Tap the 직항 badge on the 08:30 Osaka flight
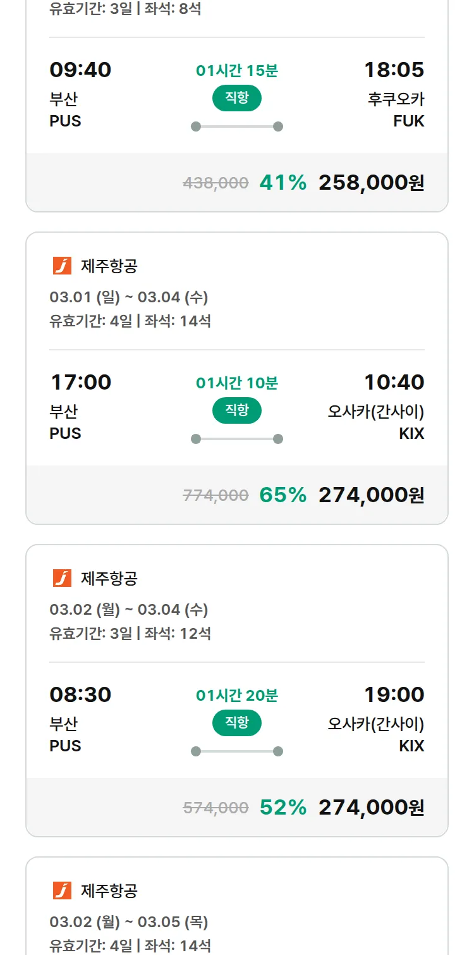Viewport: 474px width, 955px height. [x=236, y=723]
